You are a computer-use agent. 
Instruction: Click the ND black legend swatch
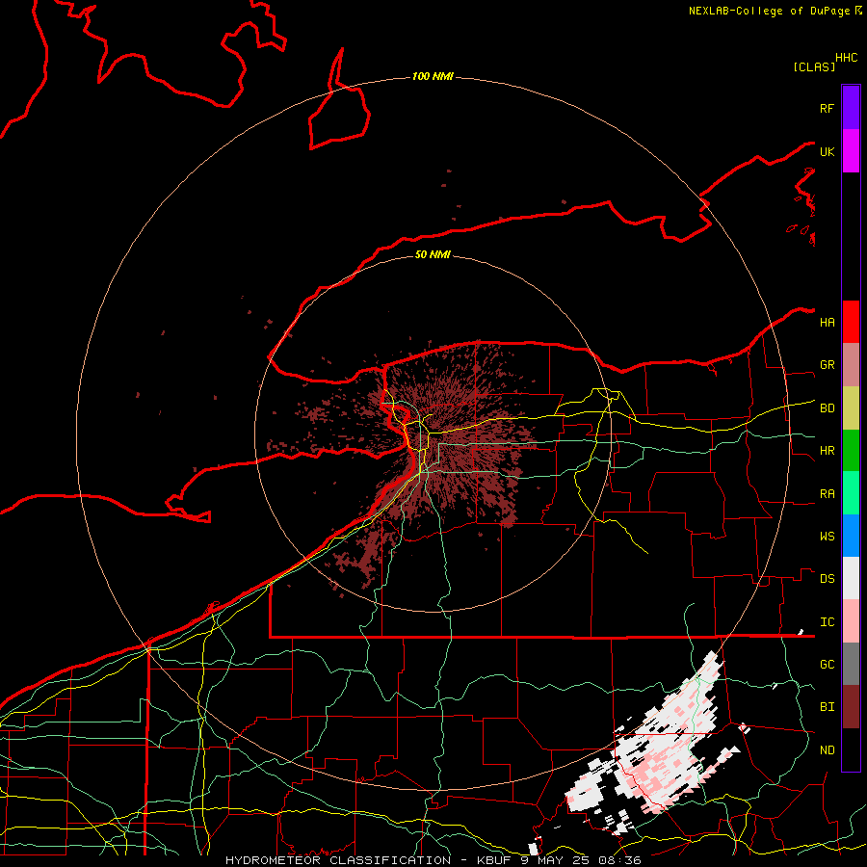pyautogui.click(x=851, y=749)
